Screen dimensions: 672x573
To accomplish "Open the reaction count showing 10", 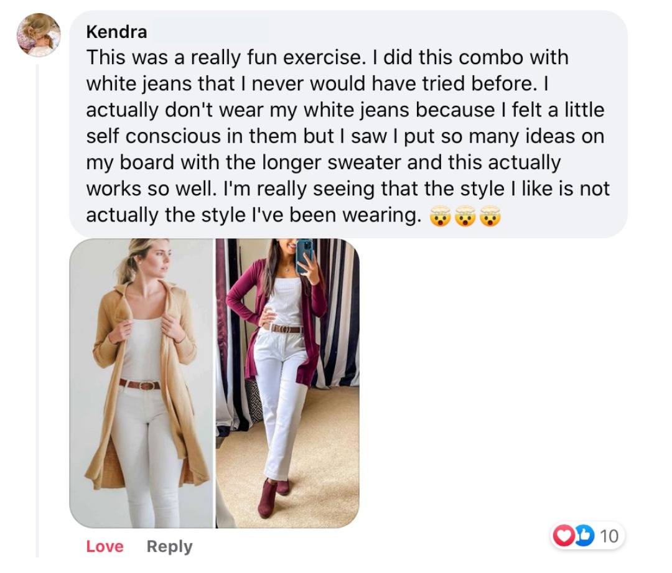I will (610, 536).
